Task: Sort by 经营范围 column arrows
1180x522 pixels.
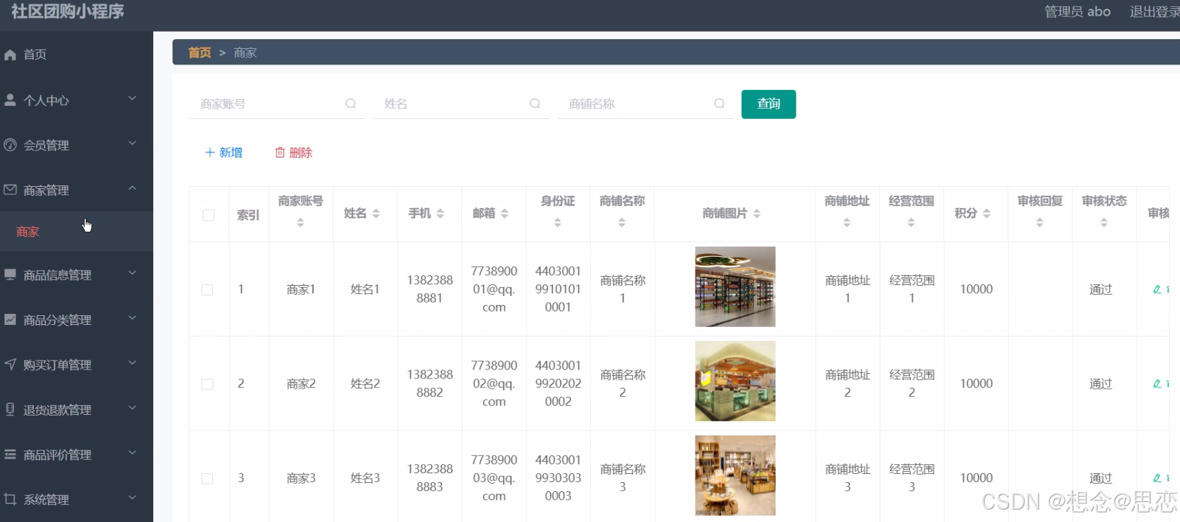Action: 911,223
